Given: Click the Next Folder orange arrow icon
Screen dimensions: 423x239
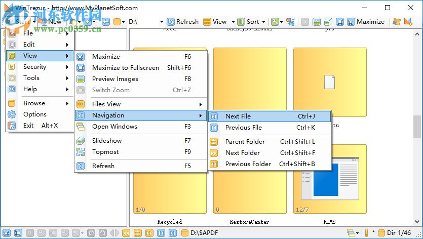Looking at the screenshot, I should click(214, 153).
